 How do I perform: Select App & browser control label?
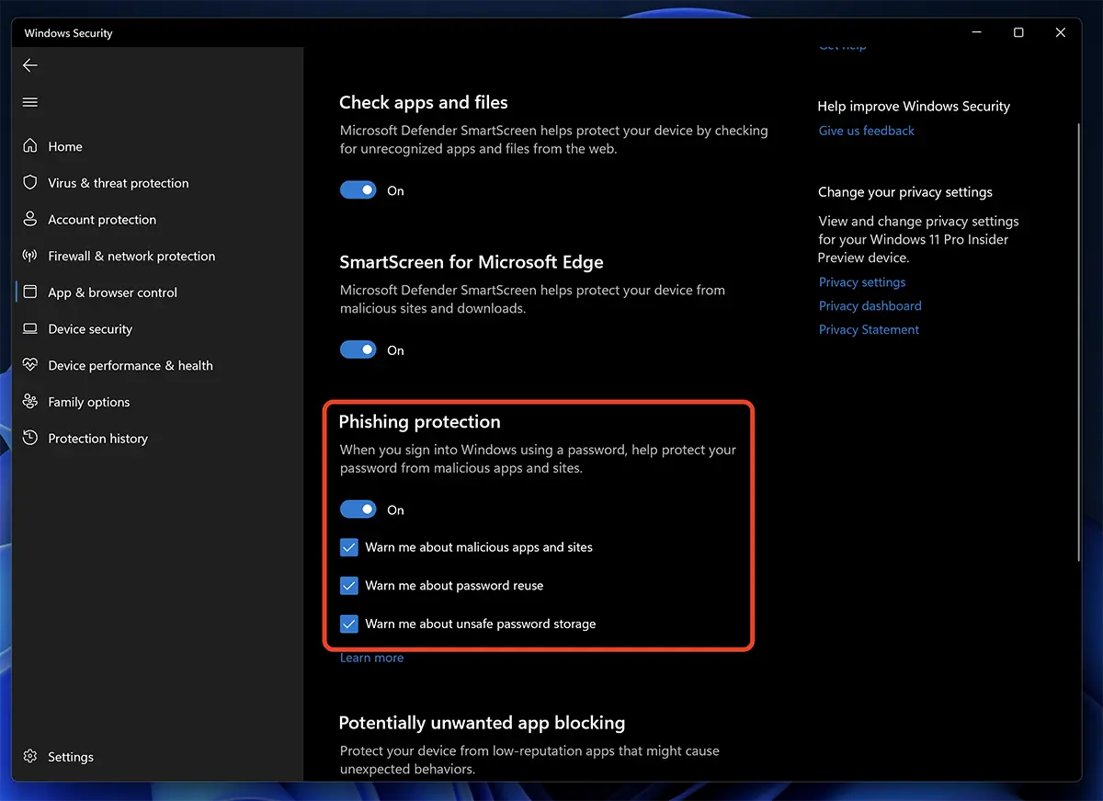click(113, 292)
